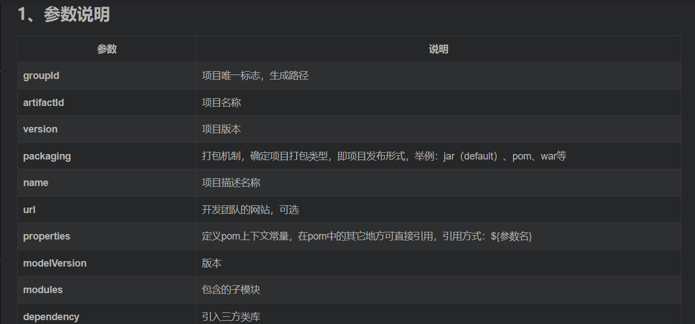Screen dimensions: 695x324
Task: Click the 版本 description cell
Action: click(x=211, y=263)
